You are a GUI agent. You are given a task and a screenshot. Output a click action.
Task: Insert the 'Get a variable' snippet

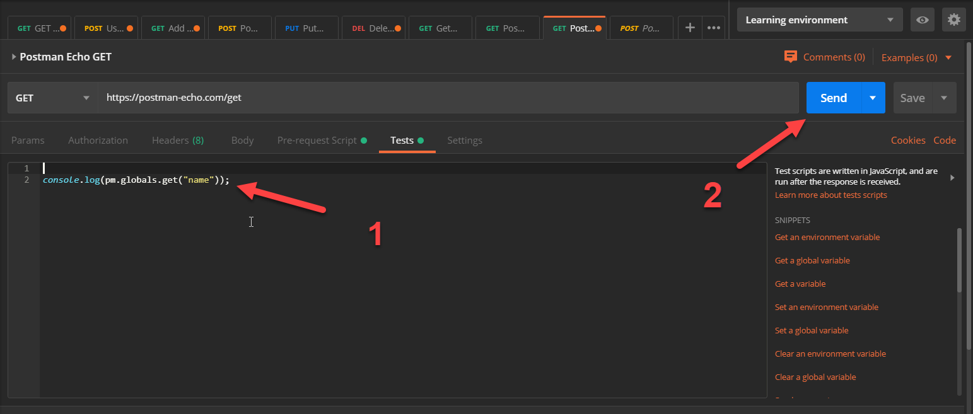pyautogui.click(x=800, y=284)
